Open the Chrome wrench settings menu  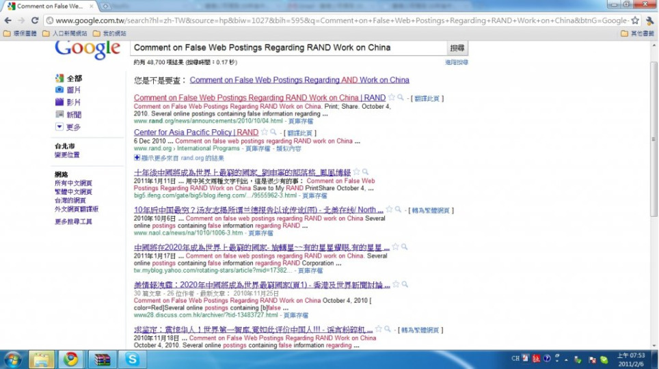(649, 20)
